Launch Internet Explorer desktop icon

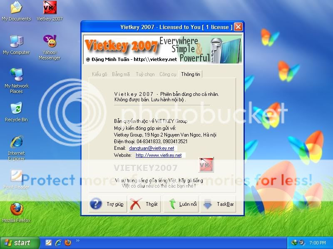[x=16, y=148]
